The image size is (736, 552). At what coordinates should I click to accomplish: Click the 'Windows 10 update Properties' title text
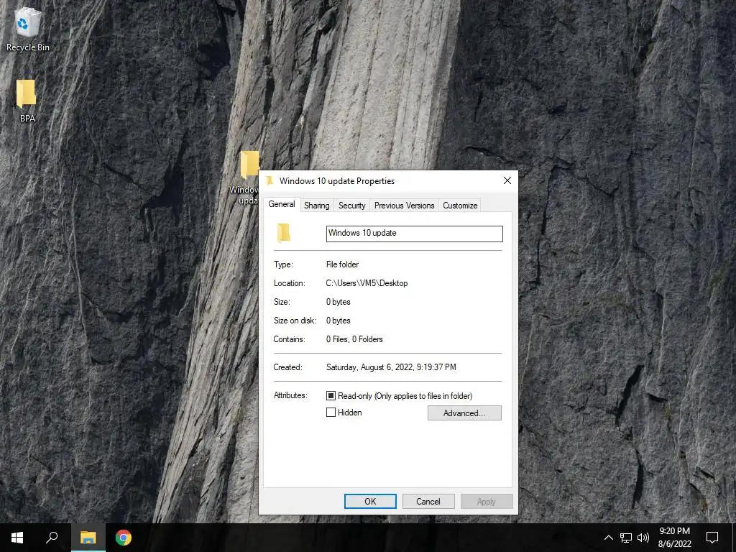coord(337,180)
